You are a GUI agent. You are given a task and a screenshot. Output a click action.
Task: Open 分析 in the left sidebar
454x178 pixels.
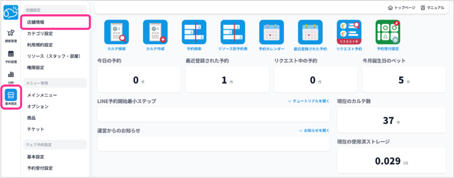coord(11,77)
